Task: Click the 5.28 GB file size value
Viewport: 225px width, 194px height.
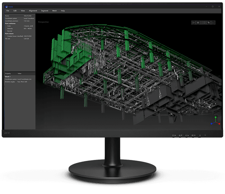Action: pyautogui.click(x=26, y=39)
